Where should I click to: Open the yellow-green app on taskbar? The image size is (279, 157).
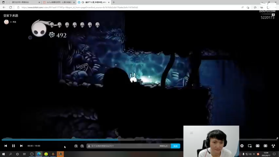46,154
